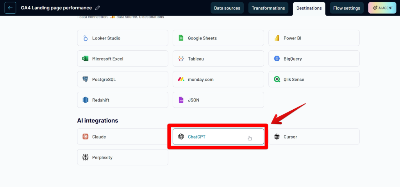The height and width of the screenshot is (187, 400).
Task: Select the JSON destination card
Action: 218,100
